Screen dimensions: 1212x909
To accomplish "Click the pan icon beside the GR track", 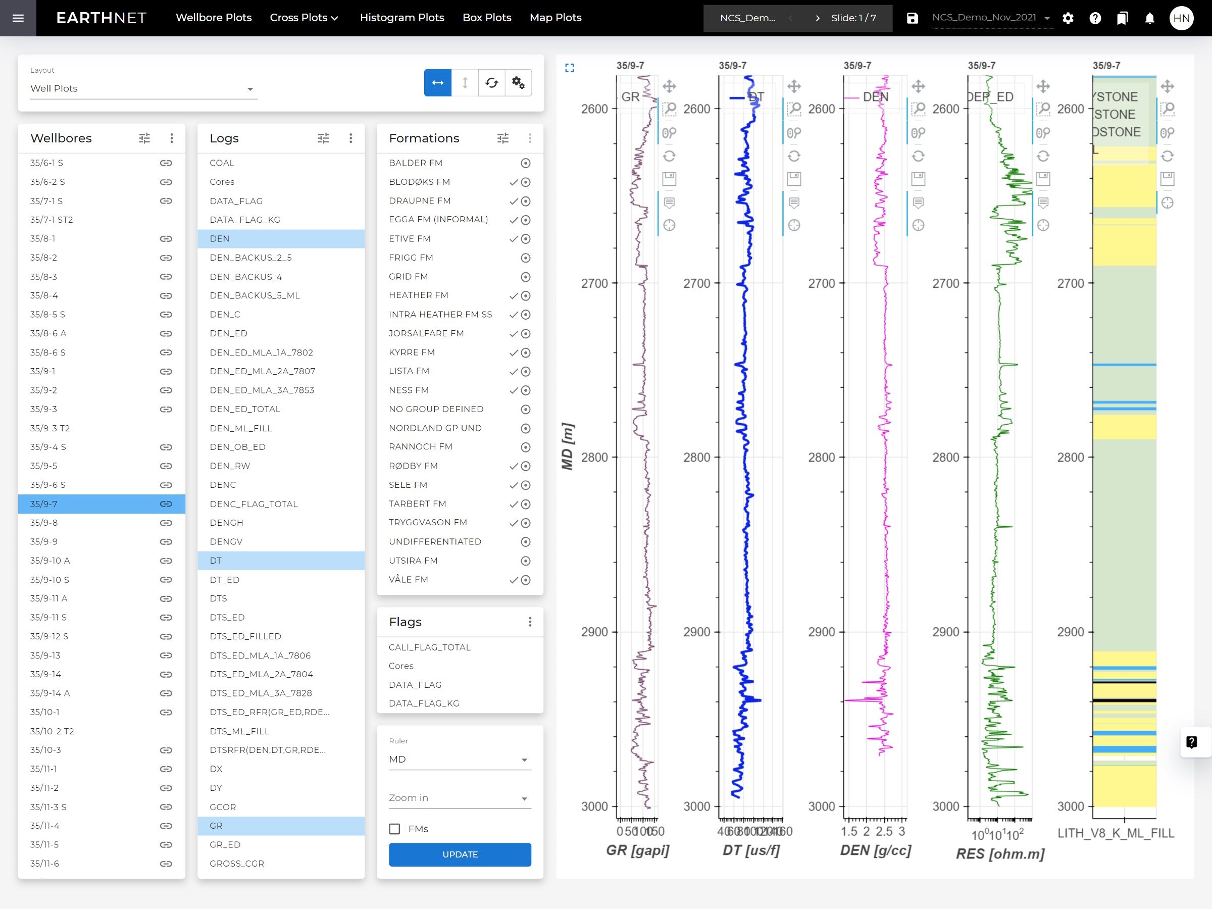I will (x=669, y=86).
